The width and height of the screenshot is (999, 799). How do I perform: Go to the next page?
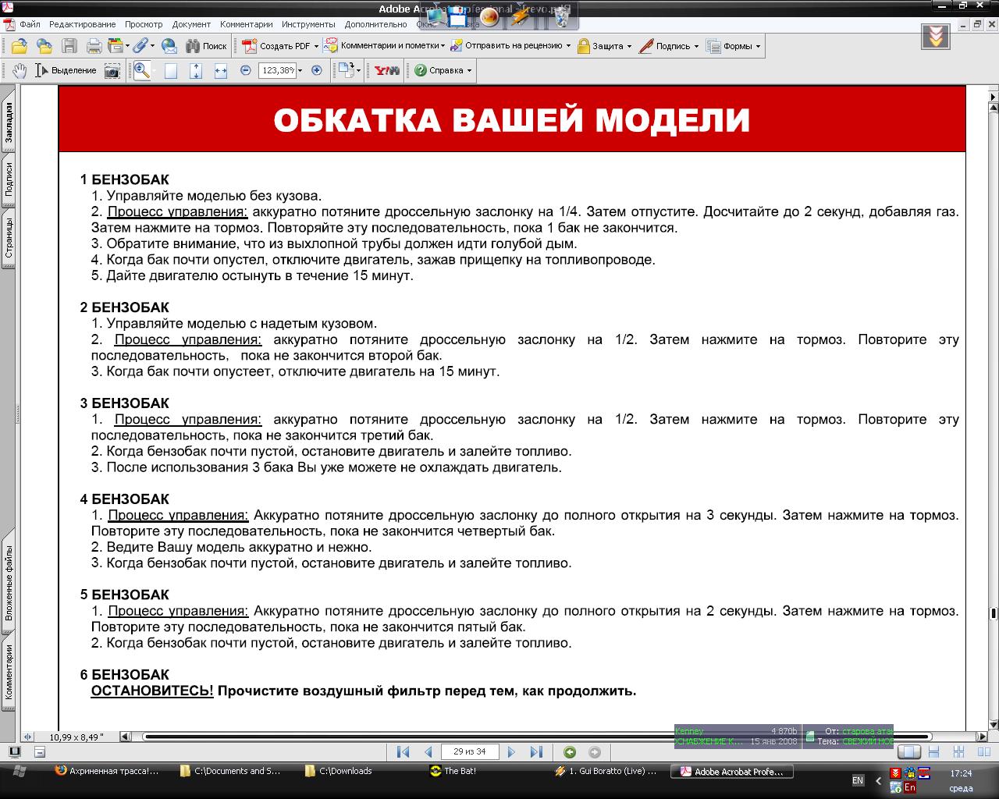[x=511, y=752]
